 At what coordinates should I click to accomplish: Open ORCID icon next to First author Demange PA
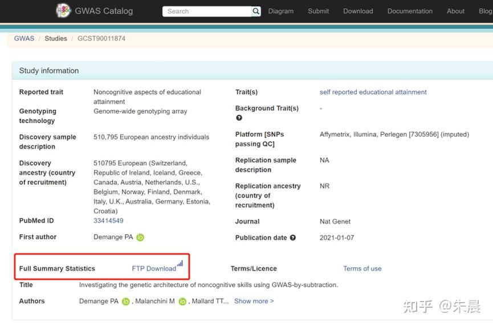pos(140,237)
